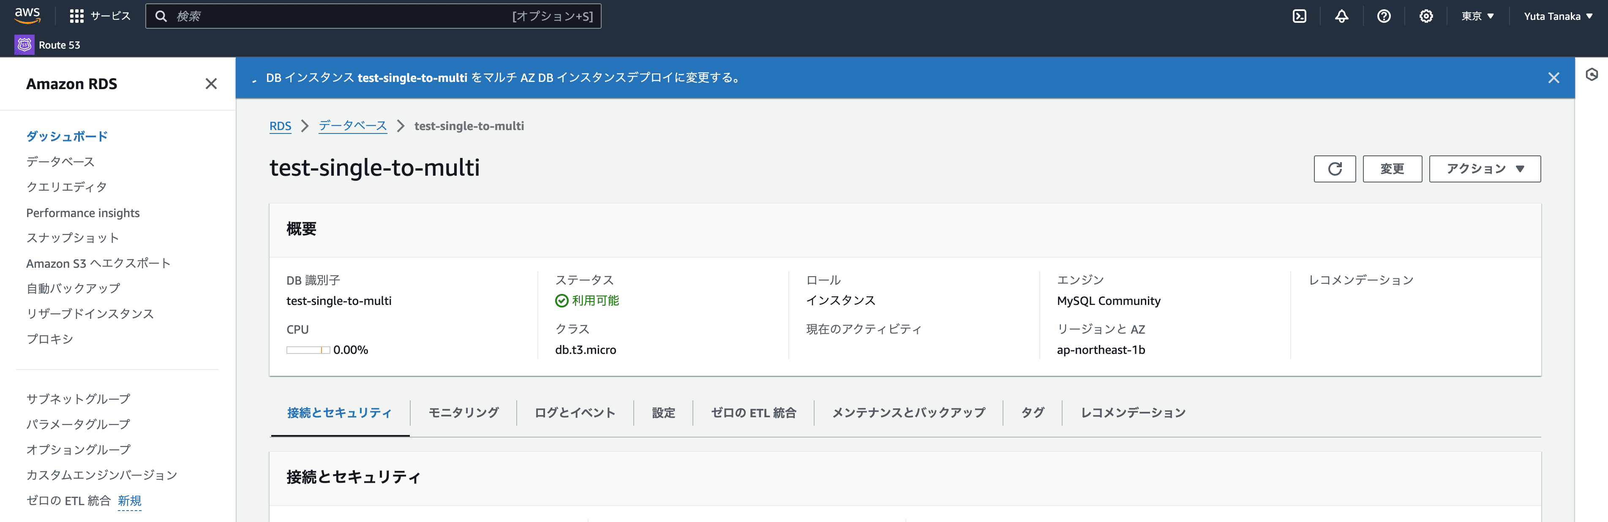Refresh the database details page
The image size is (1608, 522).
[1335, 169]
